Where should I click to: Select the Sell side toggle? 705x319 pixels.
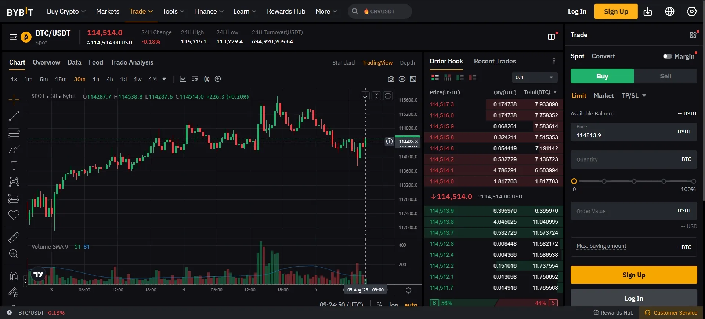pyautogui.click(x=665, y=76)
